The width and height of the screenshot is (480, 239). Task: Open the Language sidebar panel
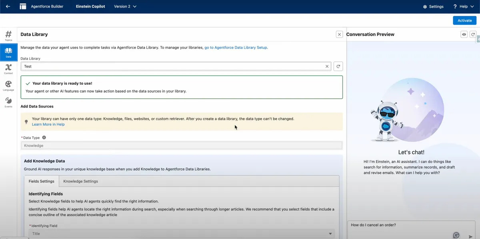[8, 86]
